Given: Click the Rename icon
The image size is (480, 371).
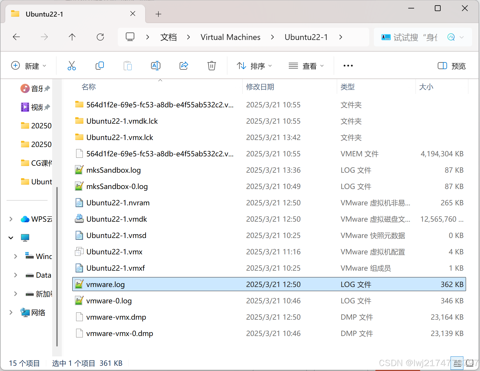Looking at the screenshot, I should pyautogui.click(x=156, y=66).
